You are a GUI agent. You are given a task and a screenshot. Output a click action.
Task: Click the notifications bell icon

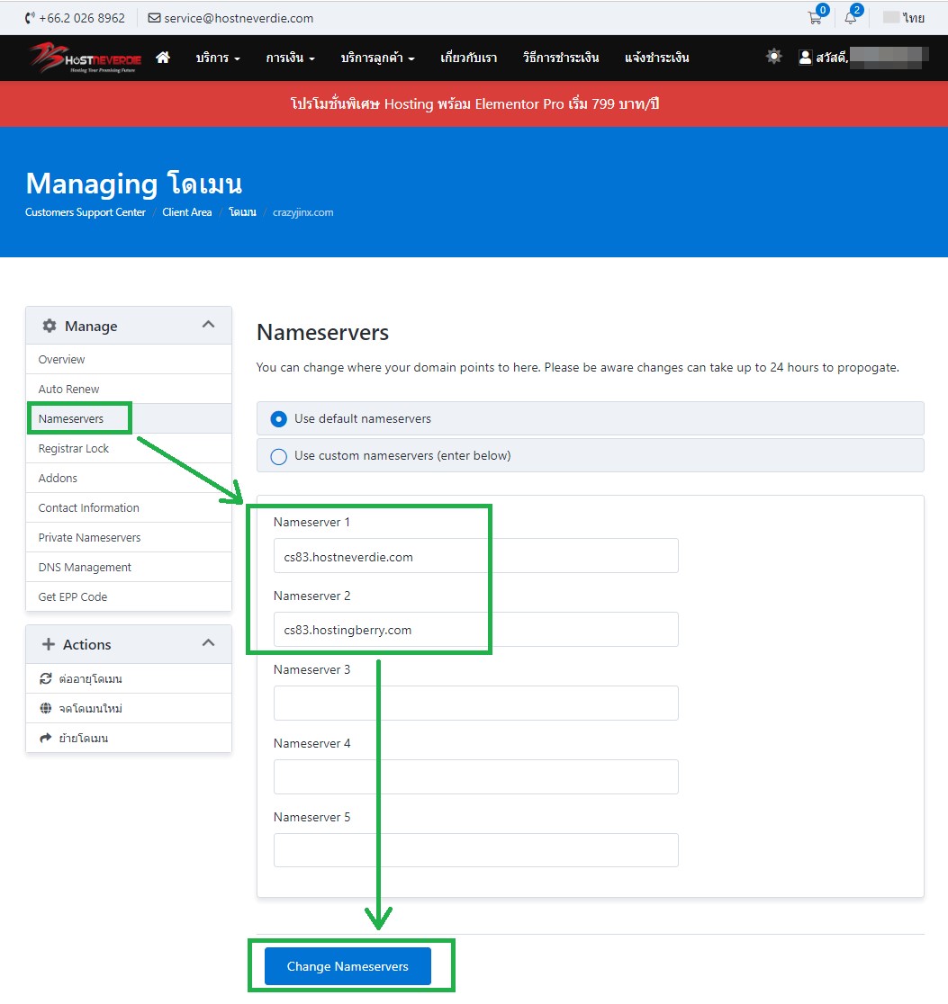tap(850, 18)
